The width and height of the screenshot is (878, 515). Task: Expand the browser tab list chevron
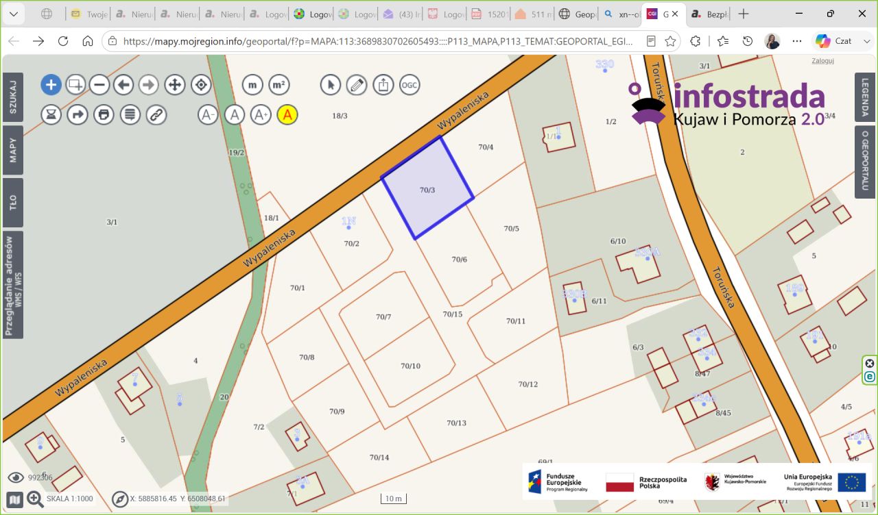click(14, 14)
